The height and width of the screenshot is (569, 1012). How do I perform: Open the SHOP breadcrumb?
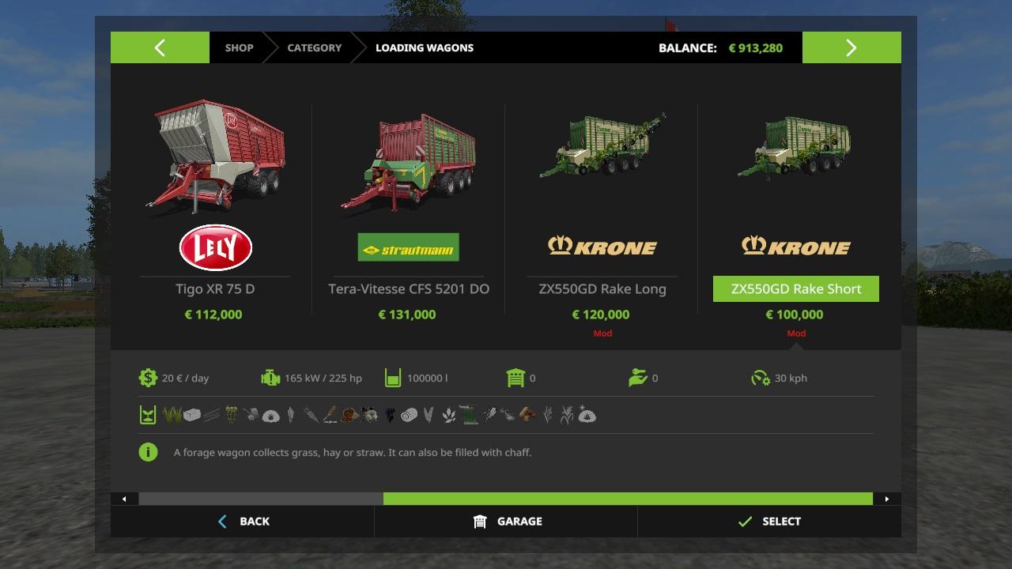click(x=239, y=47)
